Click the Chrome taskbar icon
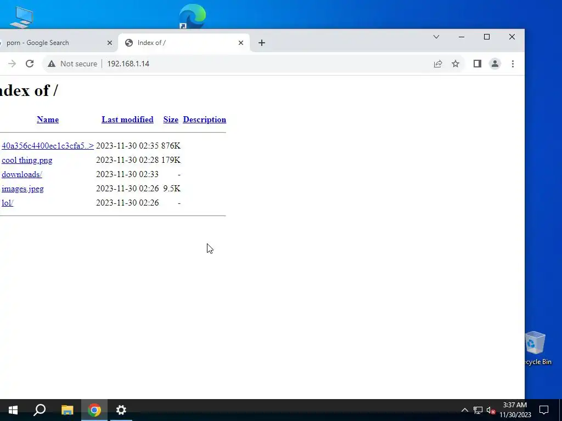562x421 pixels. pyautogui.click(x=94, y=410)
